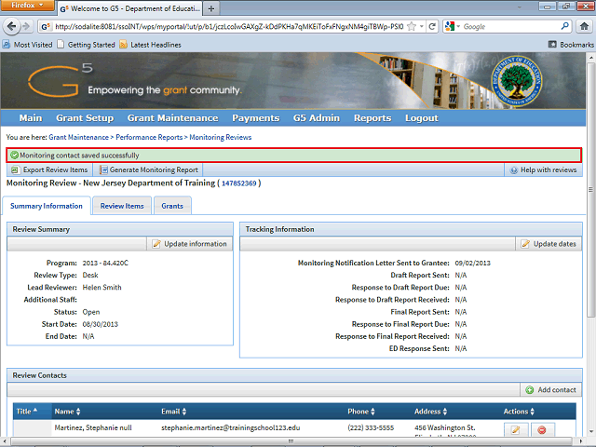
Task: Select the Welcome to G5 browser tab
Action: coord(129,8)
